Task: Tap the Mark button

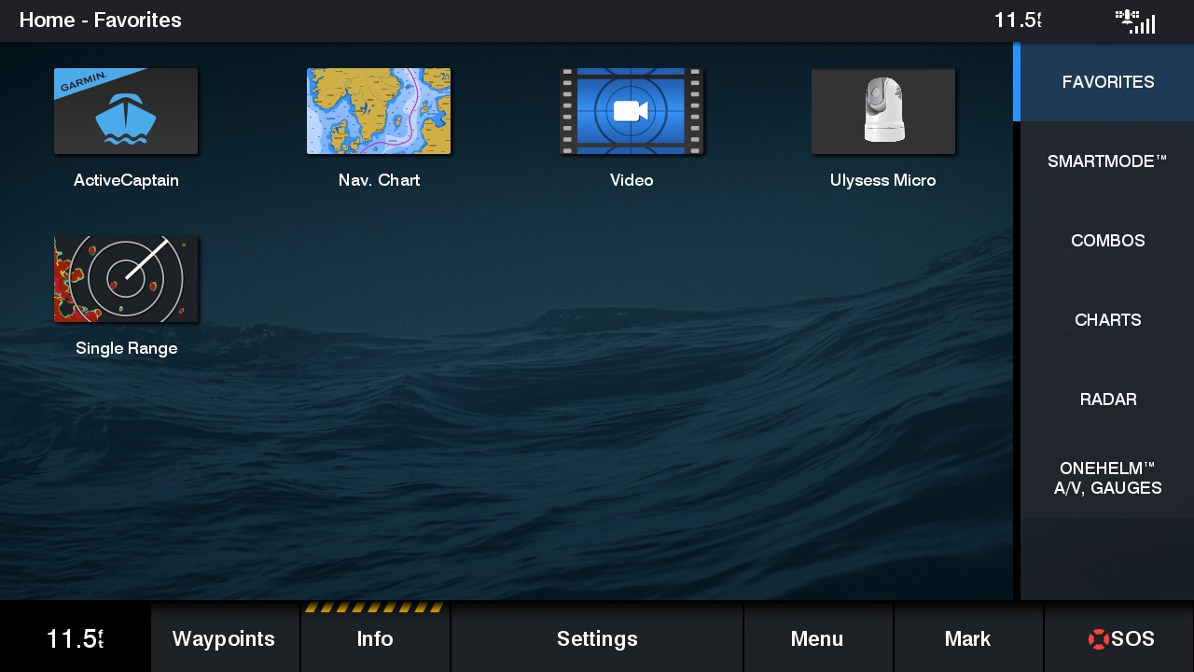Action: 967,638
